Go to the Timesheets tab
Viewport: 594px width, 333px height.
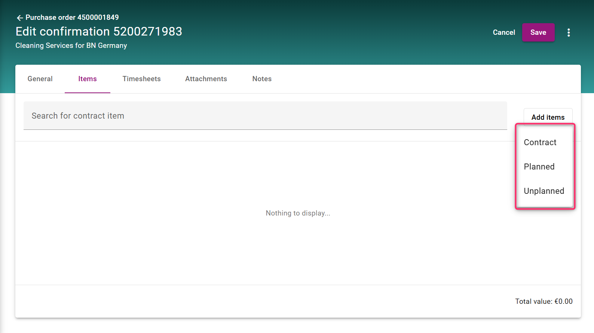pyautogui.click(x=141, y=79)
